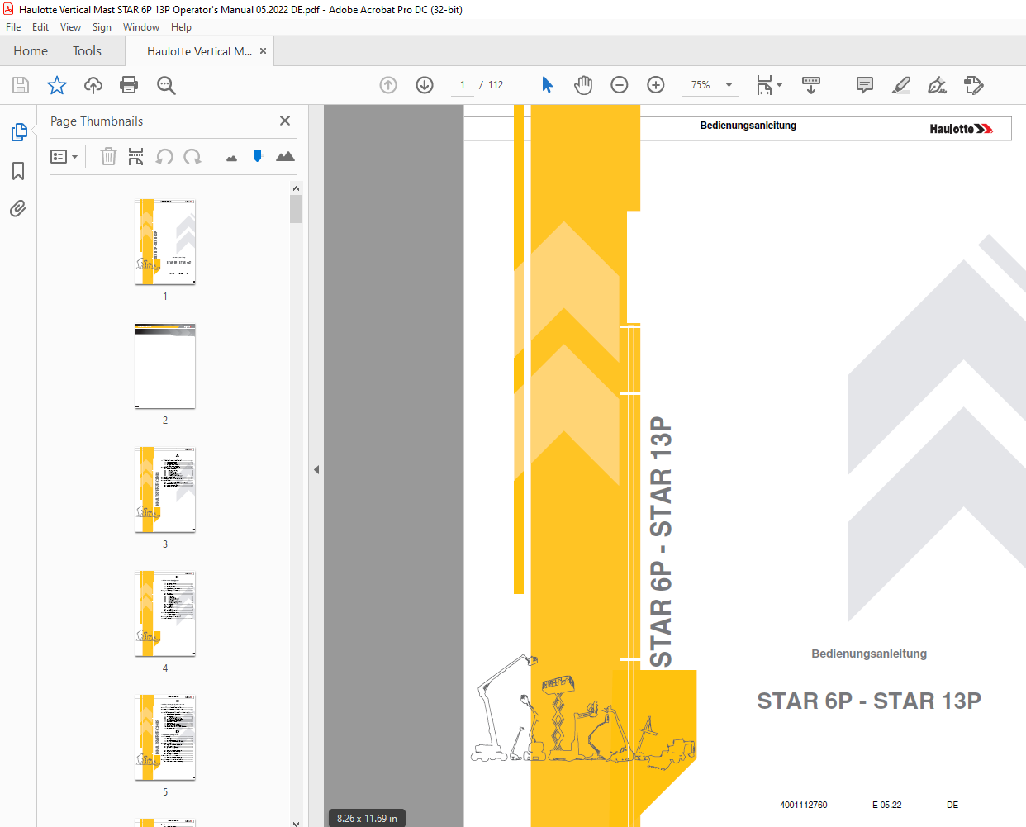Click the page size 8.26 x 11.69 in label
The image size is (1026, 827).
(x=367, y=819)
